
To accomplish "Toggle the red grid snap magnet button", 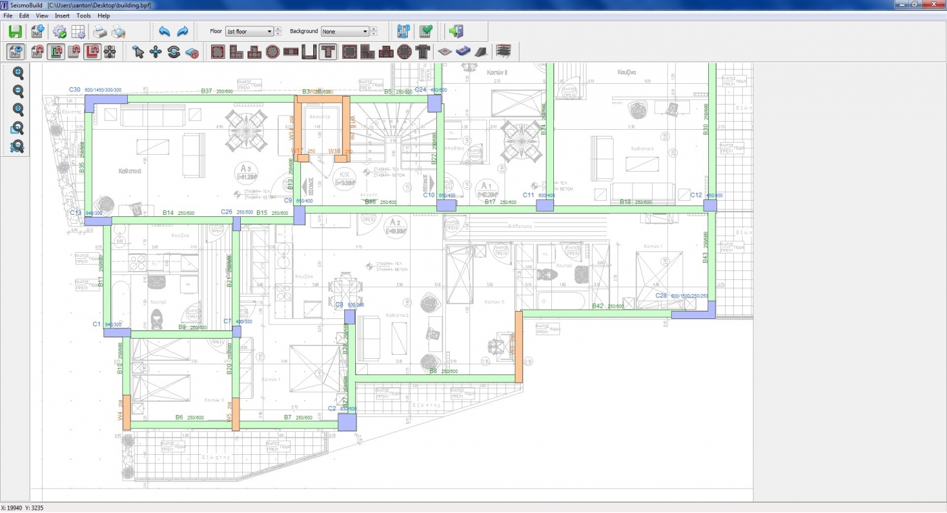I will [92, 51].
